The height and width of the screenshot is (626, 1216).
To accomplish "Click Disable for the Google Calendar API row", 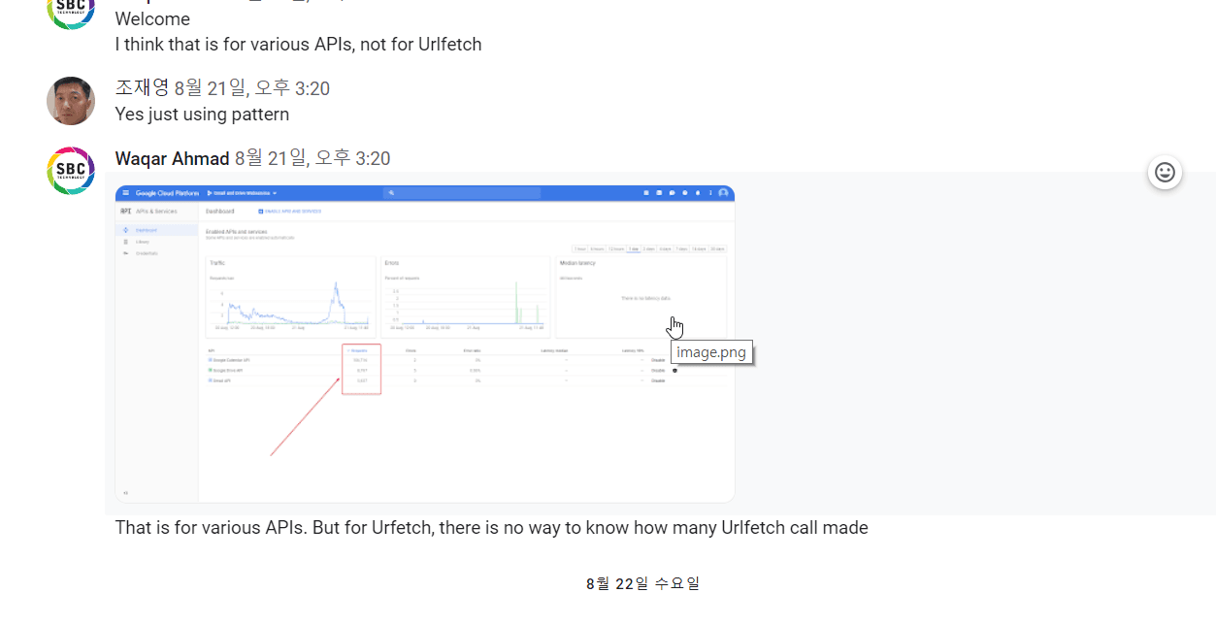I will 658,360.
